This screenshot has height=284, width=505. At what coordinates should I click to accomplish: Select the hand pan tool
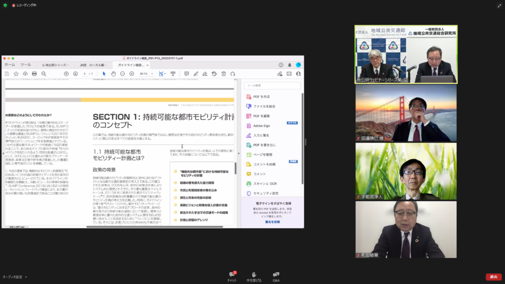point(113,73)
